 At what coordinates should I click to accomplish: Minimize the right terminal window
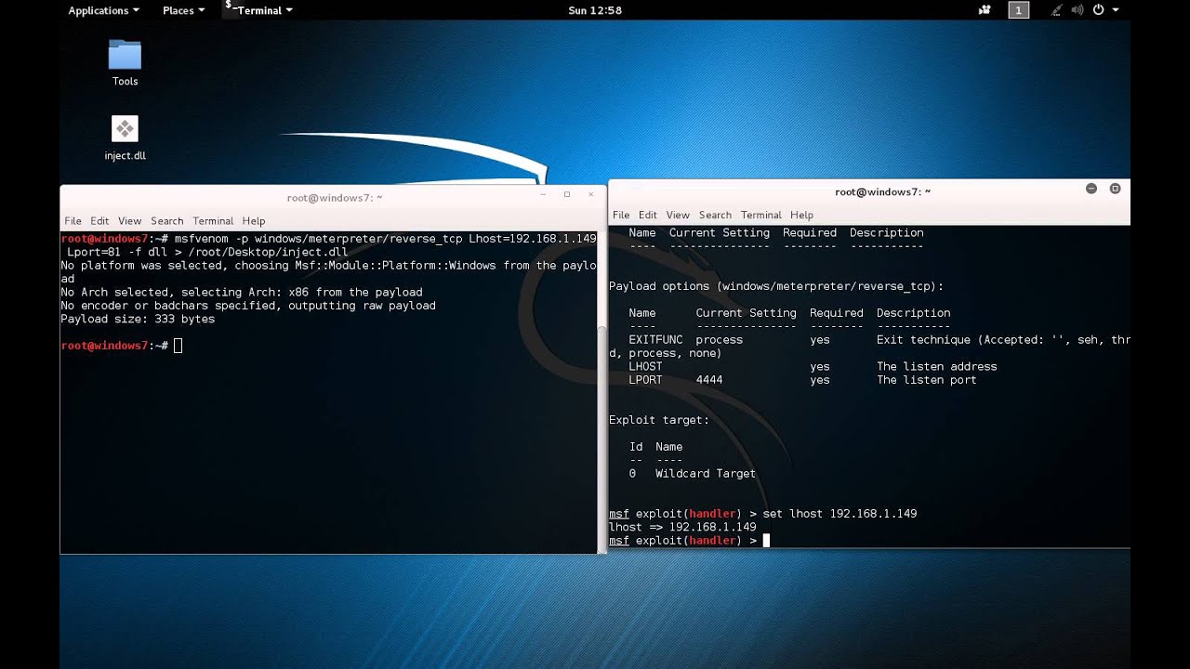point(1091,189)
